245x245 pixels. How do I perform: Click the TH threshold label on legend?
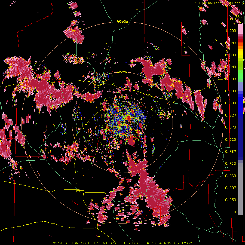(x=234, y=212)
